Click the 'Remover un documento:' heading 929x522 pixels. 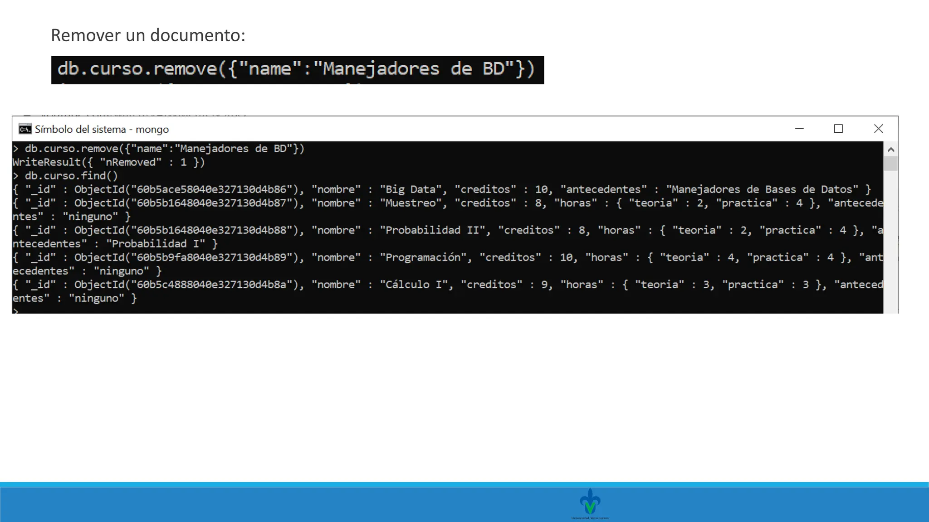[x=148, y=35]
